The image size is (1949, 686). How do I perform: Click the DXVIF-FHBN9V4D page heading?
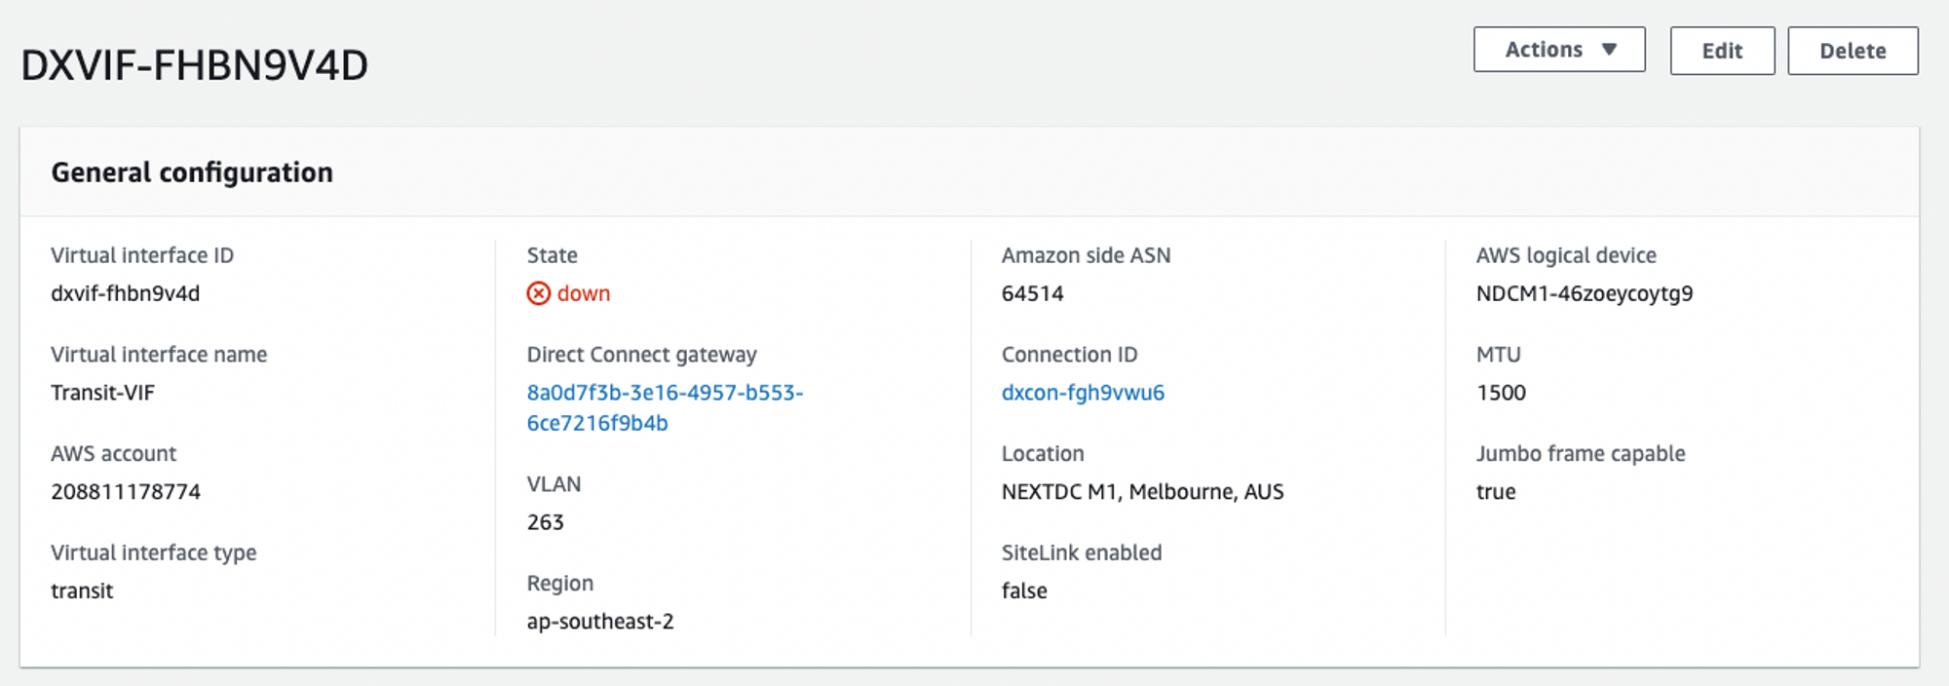[x=194, y=65]
